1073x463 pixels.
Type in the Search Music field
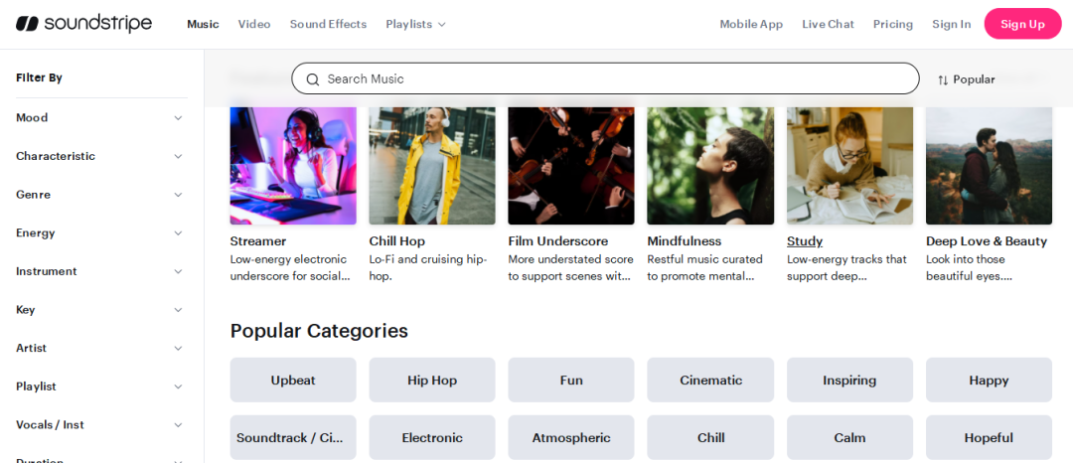click(616, 78)
